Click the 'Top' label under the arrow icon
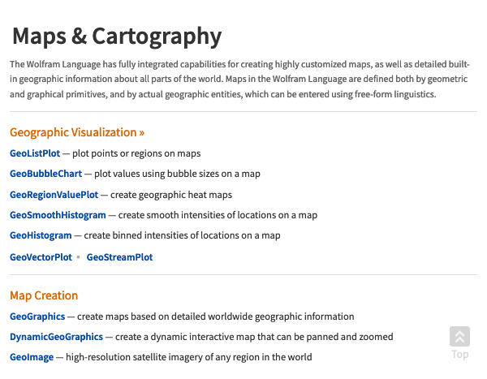This screenshot has width=487, height=379. point(460,355)
